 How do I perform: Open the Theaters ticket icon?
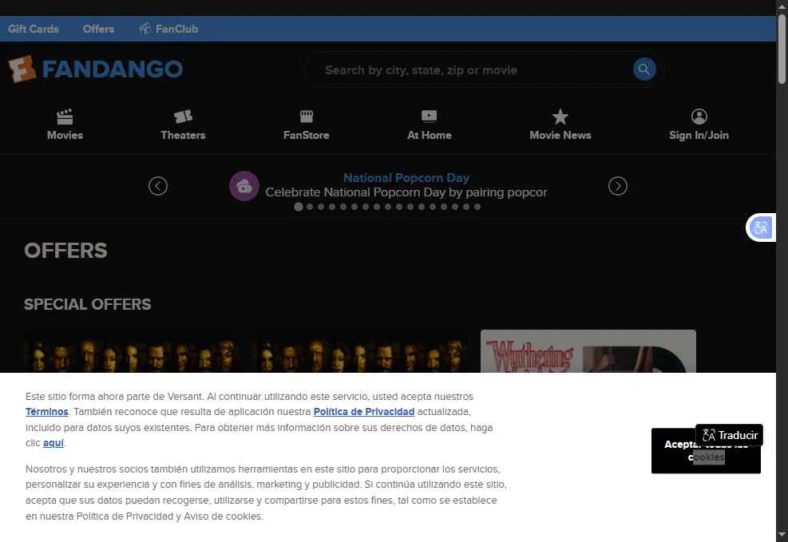click(x=183, y=117)
